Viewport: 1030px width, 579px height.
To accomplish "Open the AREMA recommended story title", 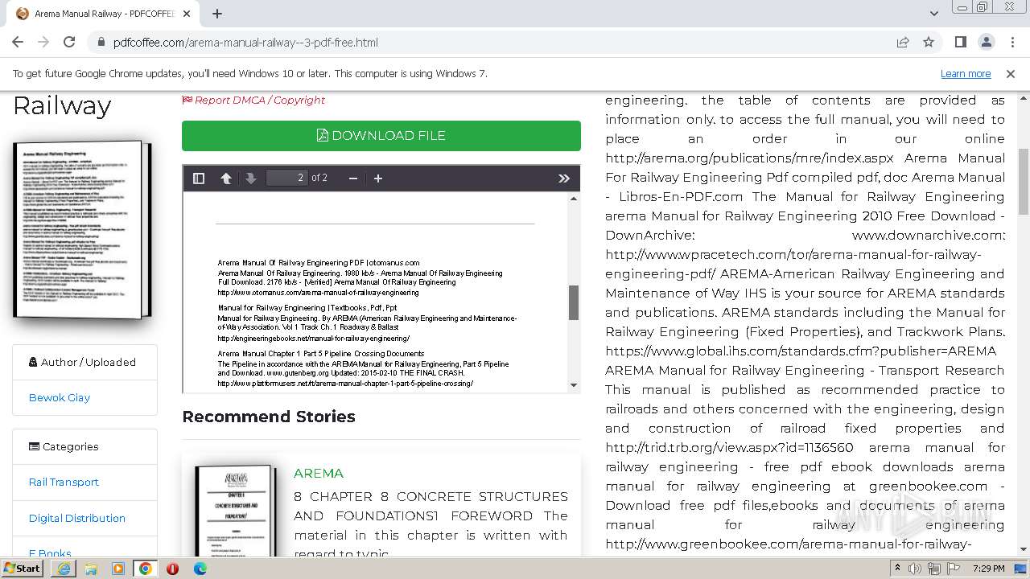I will click(319, 474).
